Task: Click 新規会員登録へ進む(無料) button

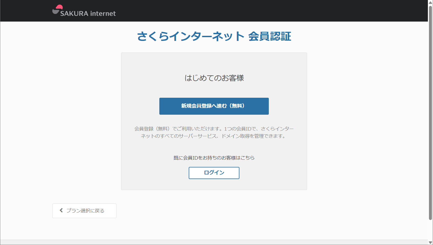Action: [x=214, y=106]
